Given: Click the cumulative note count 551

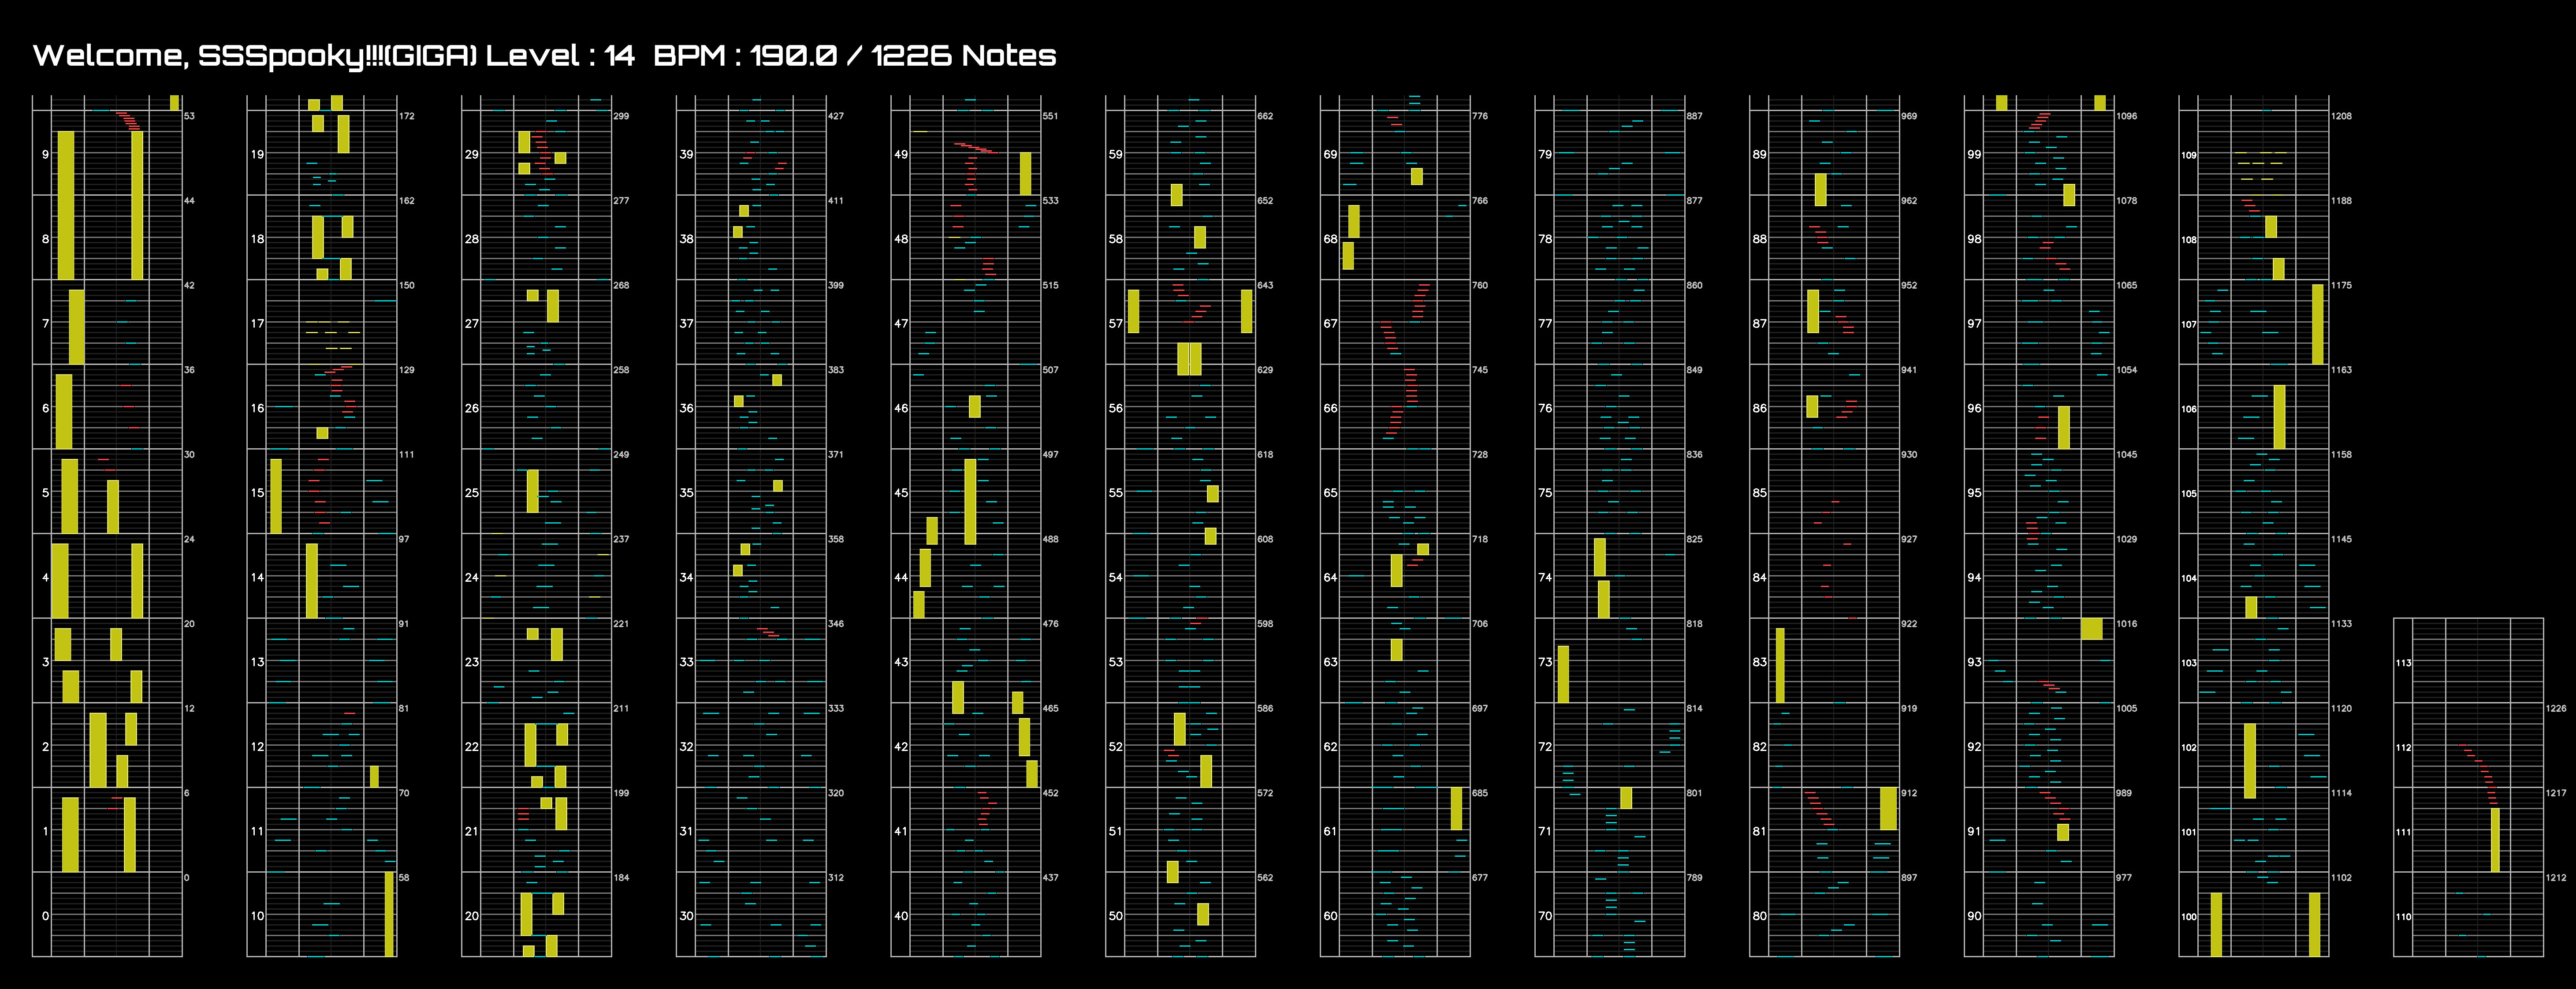Looking at the screenshot, I should click(1050, 116).
